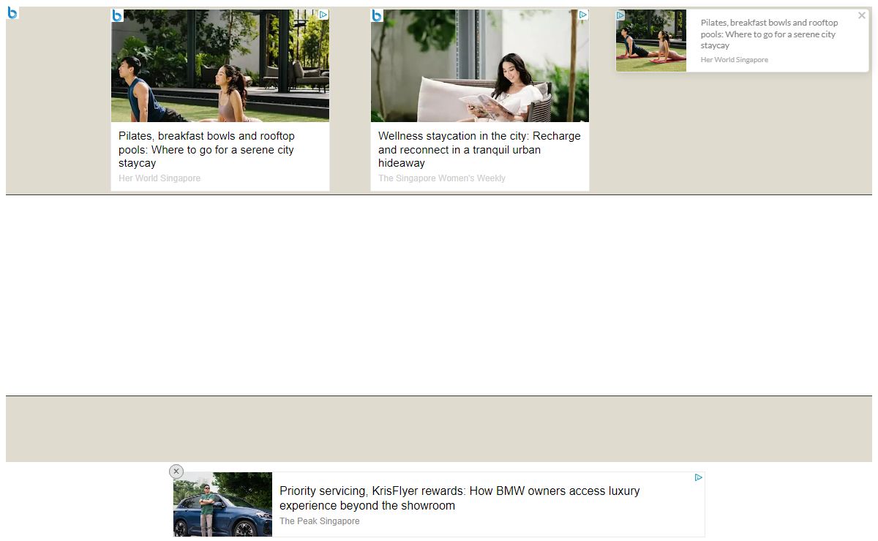Dismiss the BMW banner ad with its X button
The width and height of the screenshot is (878, 541).
click(176, 472)
